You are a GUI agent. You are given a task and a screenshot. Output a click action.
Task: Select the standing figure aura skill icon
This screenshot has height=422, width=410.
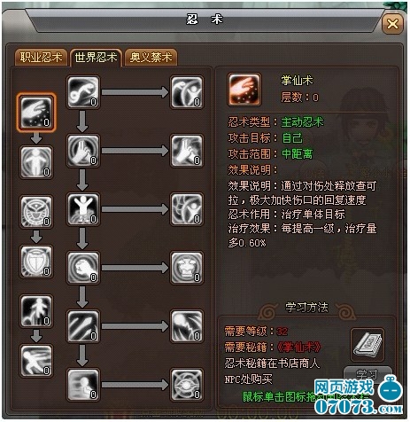[x=36, y=162]
